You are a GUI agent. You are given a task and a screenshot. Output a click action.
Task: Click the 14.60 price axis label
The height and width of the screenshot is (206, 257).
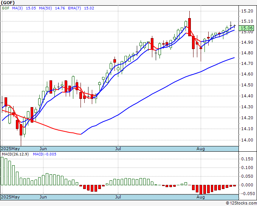click(247, 74)
